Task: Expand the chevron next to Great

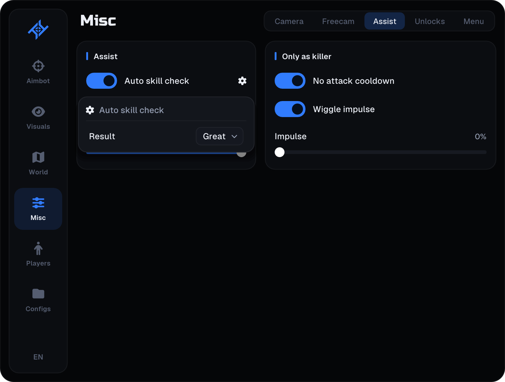Action: coord(234,136)
